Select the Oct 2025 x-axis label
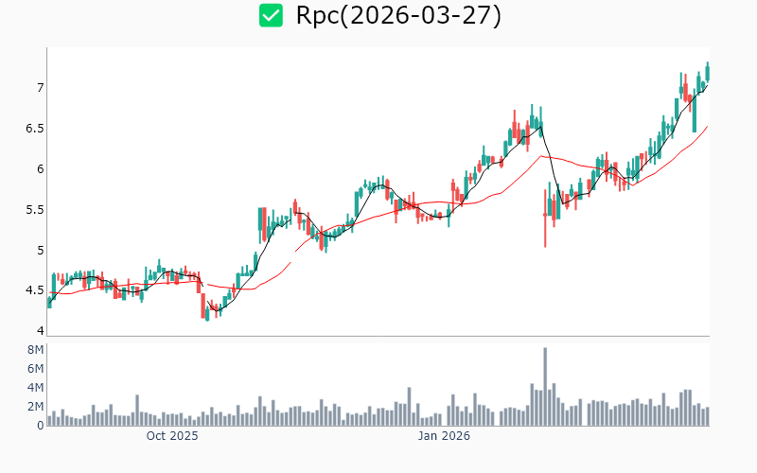Image resolution: width=757 pixels, height=473 pixels. (171, 436)
